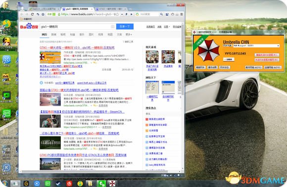Click the first result's orange thumbnail image
Viewport: 287px width, 187px height.
[x=50, y=57]
